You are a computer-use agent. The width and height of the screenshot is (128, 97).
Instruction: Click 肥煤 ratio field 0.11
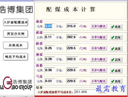pyautogui.click(x=50, y=37)
